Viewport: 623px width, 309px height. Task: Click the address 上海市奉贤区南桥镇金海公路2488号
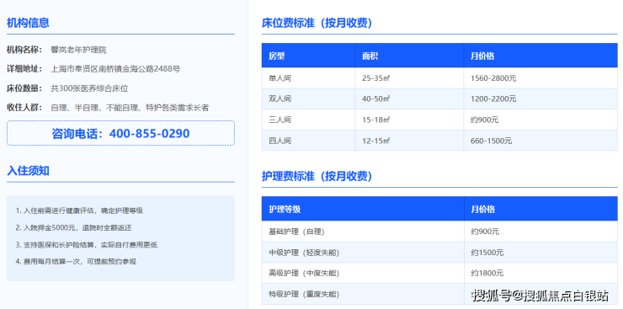115,69
